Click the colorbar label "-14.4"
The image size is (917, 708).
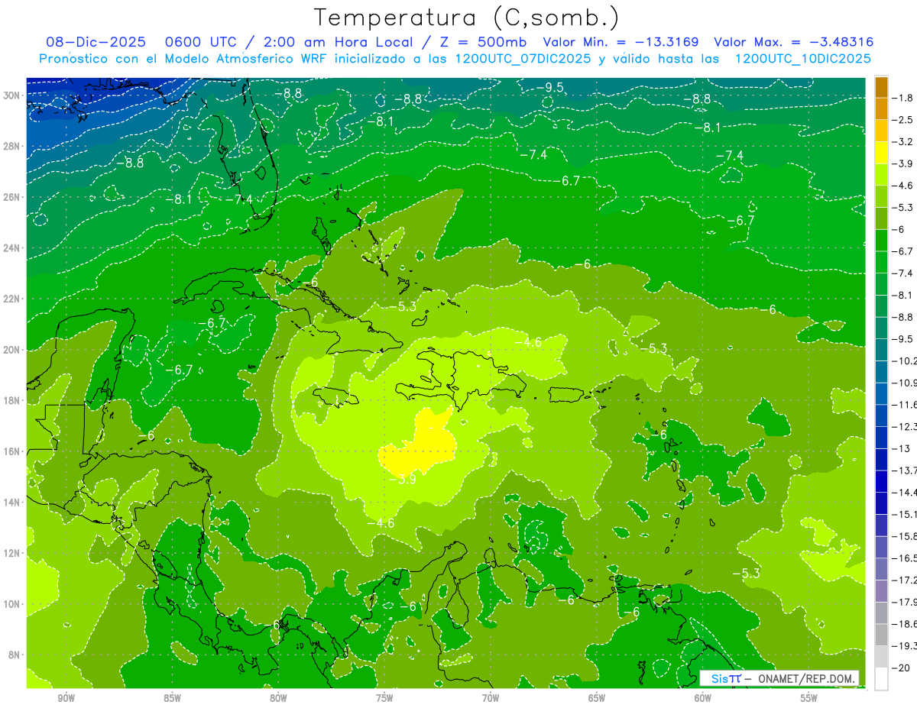click(x=906, y=493)
